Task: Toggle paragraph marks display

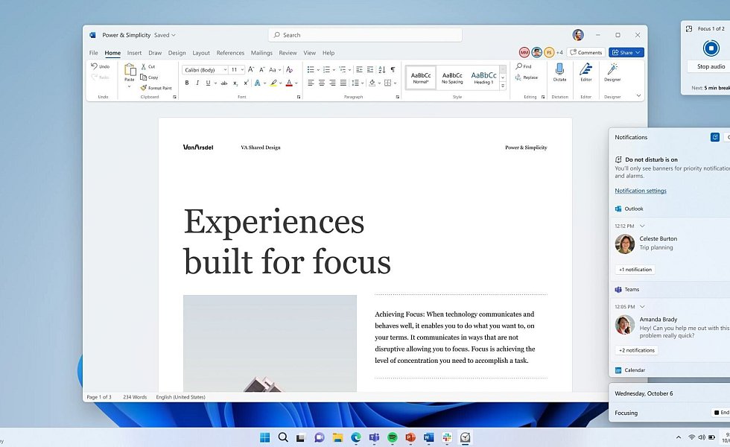Action: click(393, 69)
